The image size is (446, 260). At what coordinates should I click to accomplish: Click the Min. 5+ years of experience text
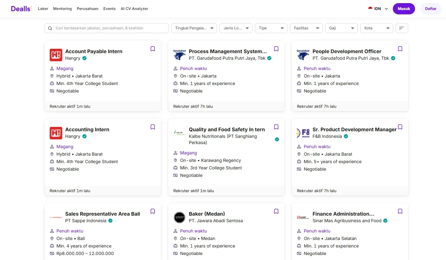[332, 162]
